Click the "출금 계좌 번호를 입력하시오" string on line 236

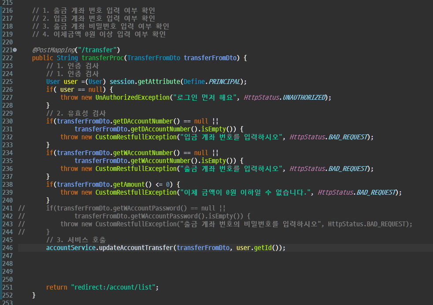click(x=231, y=169)
